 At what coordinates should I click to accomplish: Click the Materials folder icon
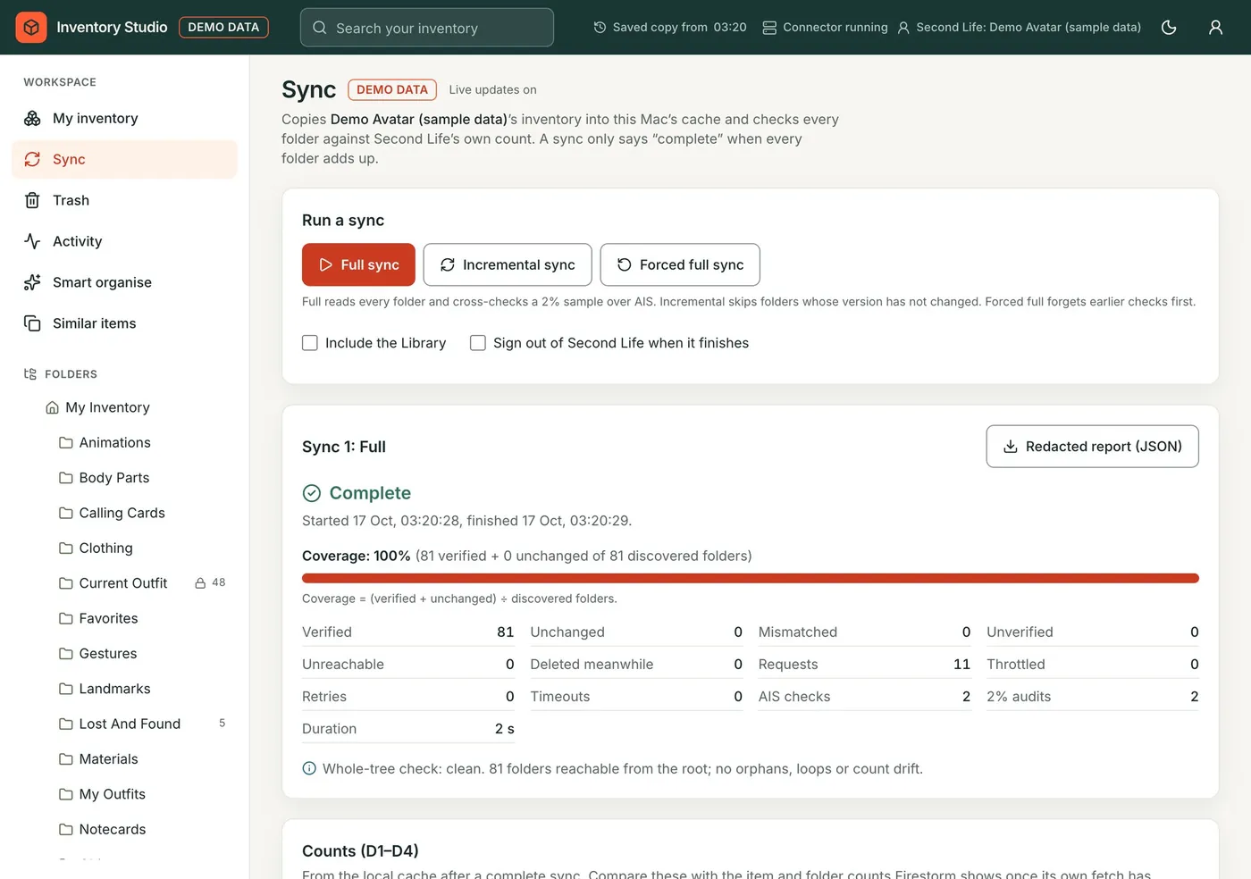coord(66,758)
